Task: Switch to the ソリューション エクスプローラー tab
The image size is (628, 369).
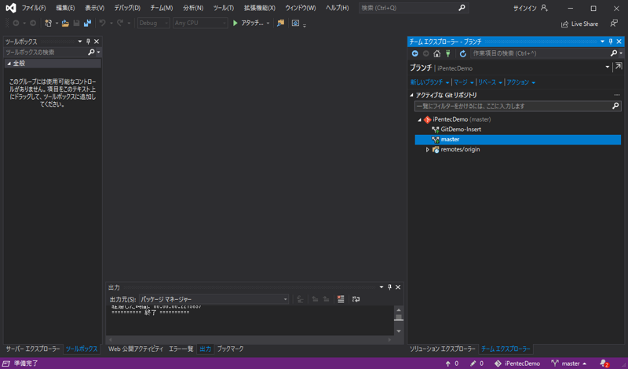Action: click(x=442, y=349)
